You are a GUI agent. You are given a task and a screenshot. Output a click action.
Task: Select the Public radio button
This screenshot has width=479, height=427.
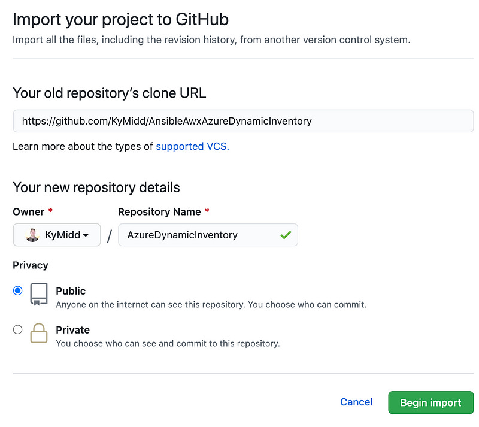click(x=18, y=290)
